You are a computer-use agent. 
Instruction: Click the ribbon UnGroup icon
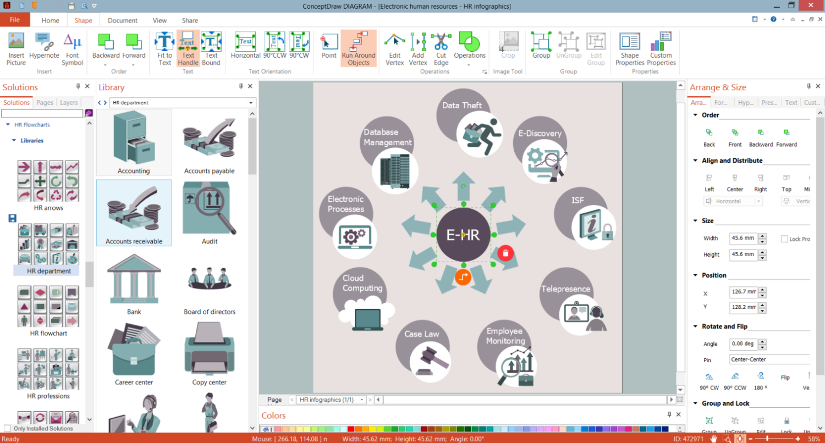(x=569, y=46)
